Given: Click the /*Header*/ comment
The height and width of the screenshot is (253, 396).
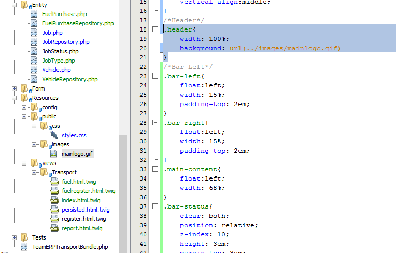Looking at the screenshot, I should click(x=184, y=20).
